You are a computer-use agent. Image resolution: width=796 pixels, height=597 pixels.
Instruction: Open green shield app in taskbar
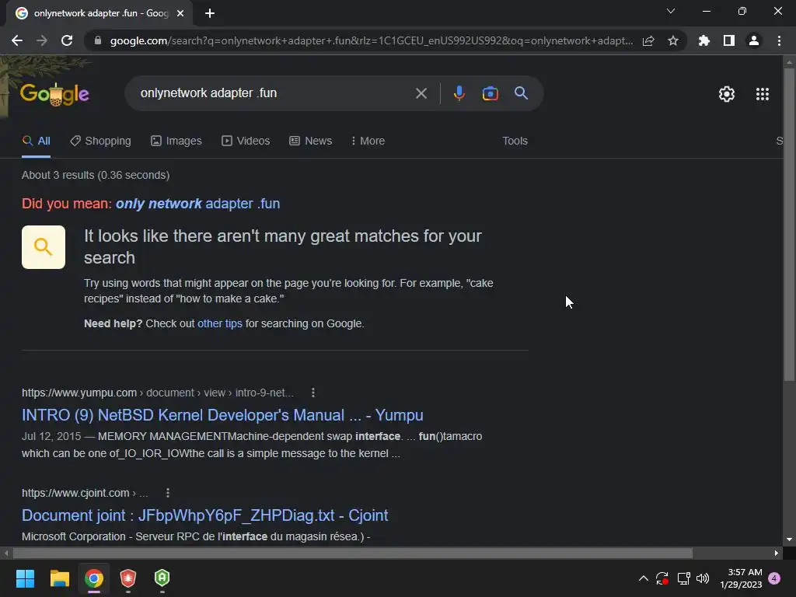pyautogui.click(x=162, y=578)
